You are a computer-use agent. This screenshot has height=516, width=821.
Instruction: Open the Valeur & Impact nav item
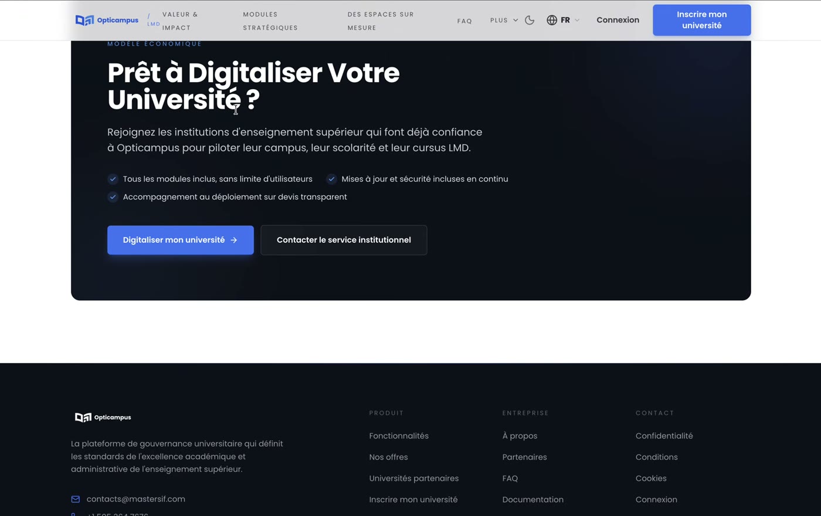coord(180,21)
